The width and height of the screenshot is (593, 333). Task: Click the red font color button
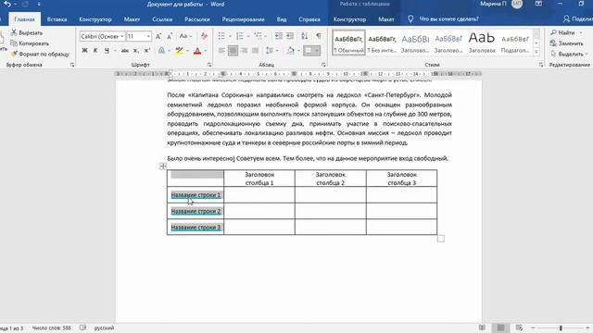[x=197, y=51]
